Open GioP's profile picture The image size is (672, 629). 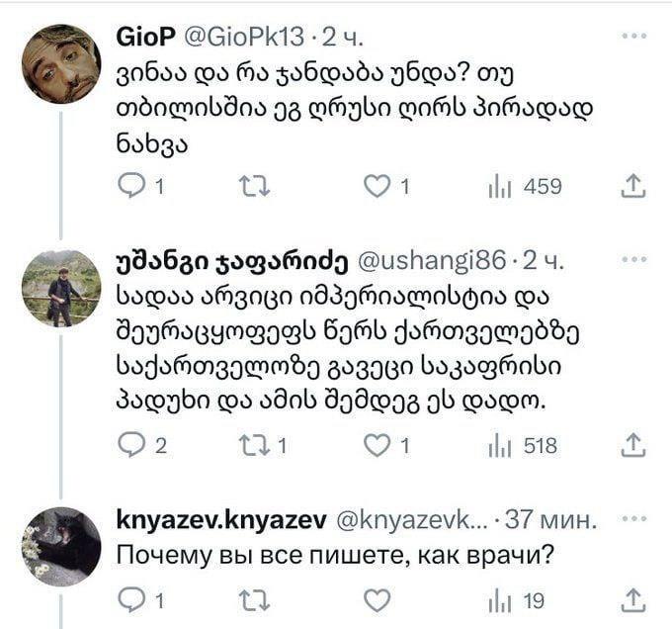[60, 64]
